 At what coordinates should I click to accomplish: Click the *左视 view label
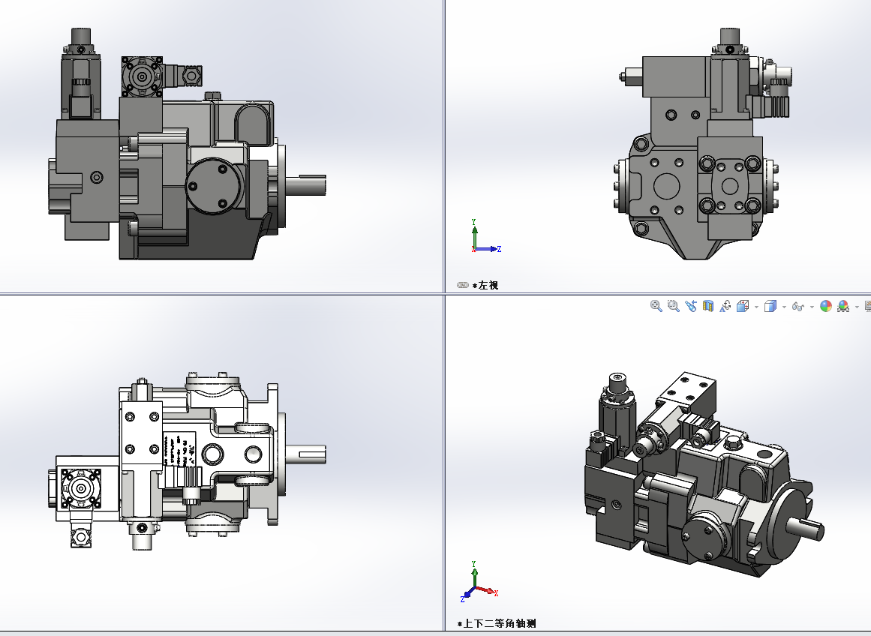[485, 286]
